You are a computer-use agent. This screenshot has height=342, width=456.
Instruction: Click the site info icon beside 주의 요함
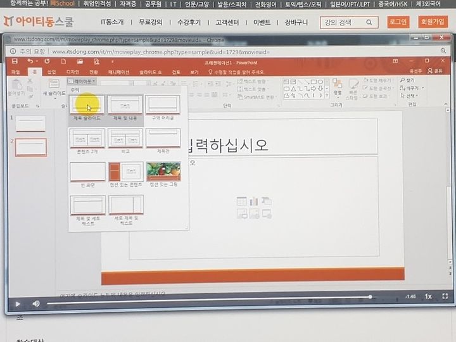click(x=13, y=51)
